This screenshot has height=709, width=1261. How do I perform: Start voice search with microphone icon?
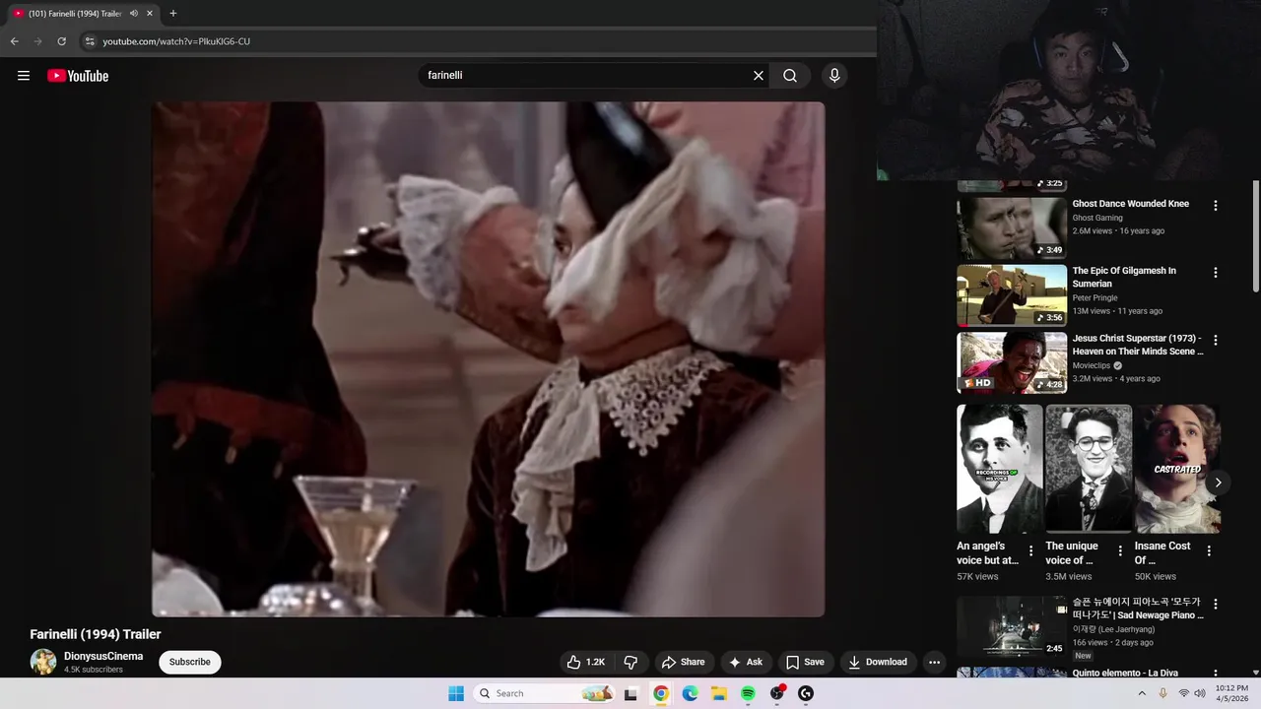click(x=834, y=76)
